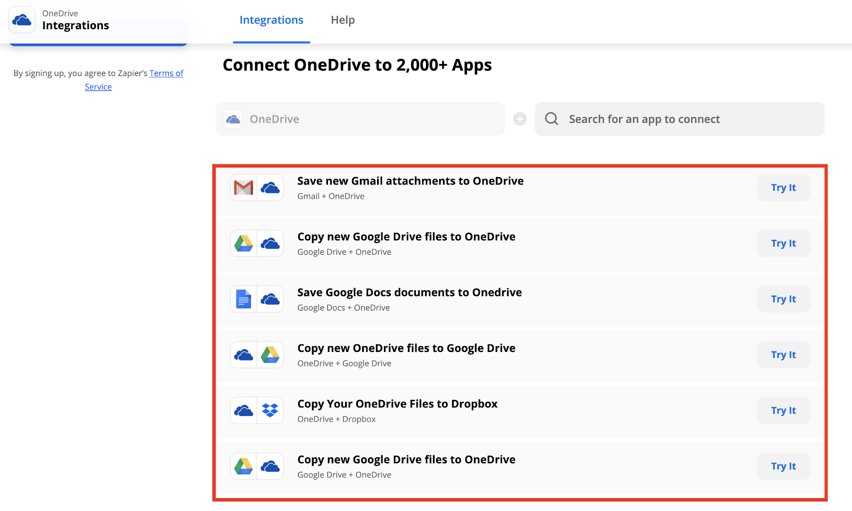The image size is (852, 511).
Task: Click the 'OneDrive Integrations' header title
Action: coord(76,20)
